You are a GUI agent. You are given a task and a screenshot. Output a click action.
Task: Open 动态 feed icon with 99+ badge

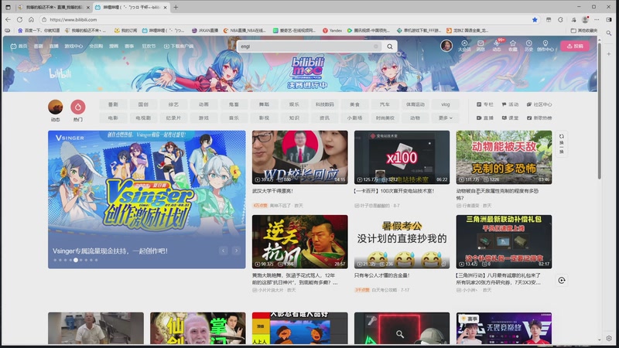(x=497, y=46)
